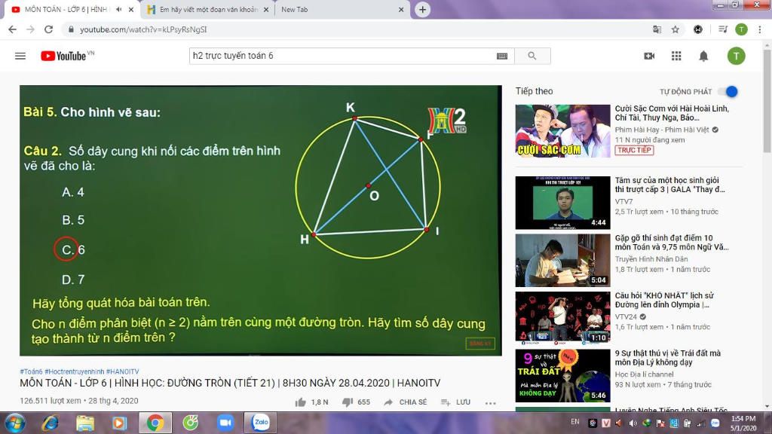
Task: Toggle the TỰ ĐỘNG PHÁT autoplay switch
Action: pyautogui.click(x=728, y=91)
